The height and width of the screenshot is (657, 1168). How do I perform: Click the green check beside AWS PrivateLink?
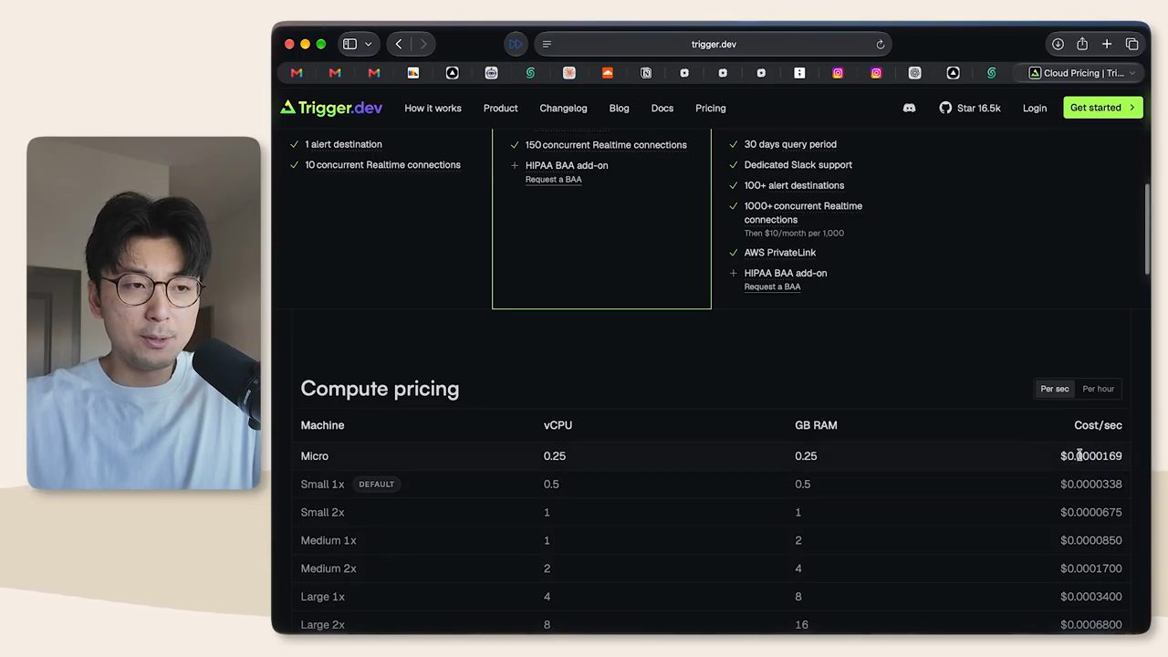tap(733, 253)
